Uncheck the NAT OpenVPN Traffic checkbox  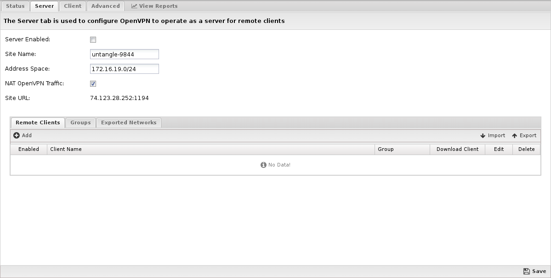(x=93, y=84)
